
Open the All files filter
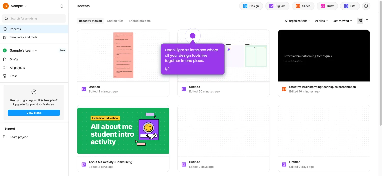pyautogui.click(x=321, y=21)
